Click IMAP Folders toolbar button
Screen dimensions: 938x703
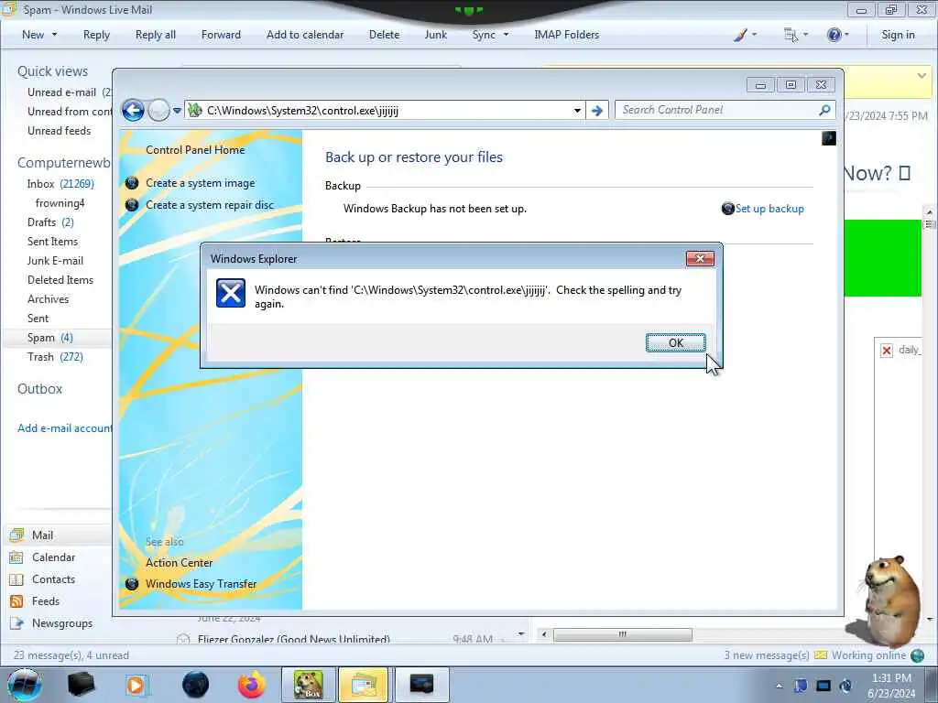566,35
